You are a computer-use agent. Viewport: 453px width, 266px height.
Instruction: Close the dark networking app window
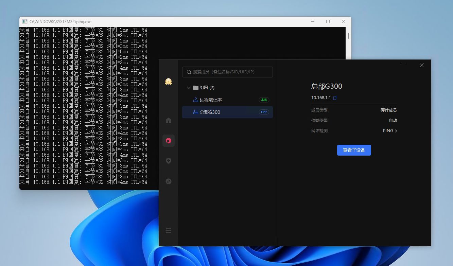421,65
